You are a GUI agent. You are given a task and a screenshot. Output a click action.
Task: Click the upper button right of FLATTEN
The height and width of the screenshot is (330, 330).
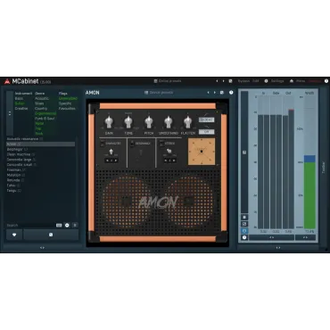(206, 120)
